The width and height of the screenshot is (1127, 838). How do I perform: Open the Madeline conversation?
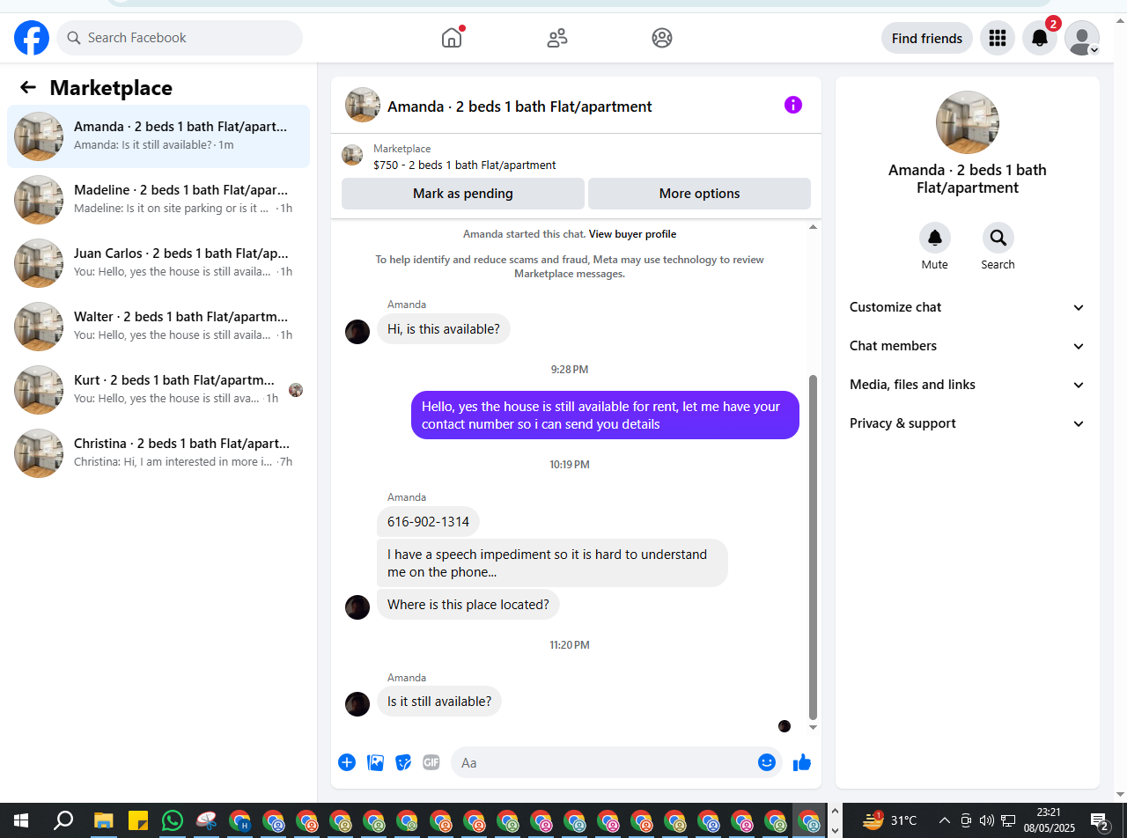click(158, 200)
